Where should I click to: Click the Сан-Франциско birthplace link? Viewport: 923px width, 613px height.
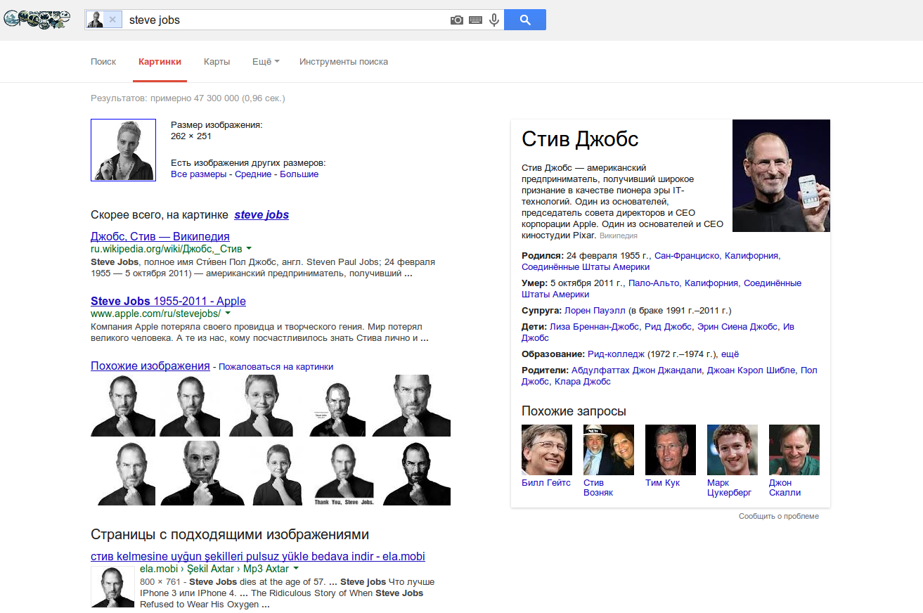pos(687,256)
